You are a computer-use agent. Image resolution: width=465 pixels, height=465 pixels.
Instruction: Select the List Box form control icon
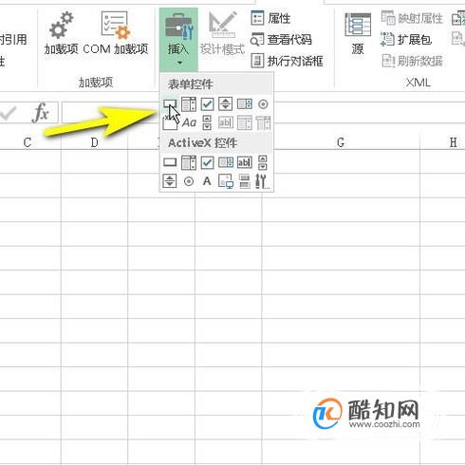[245, 104]
